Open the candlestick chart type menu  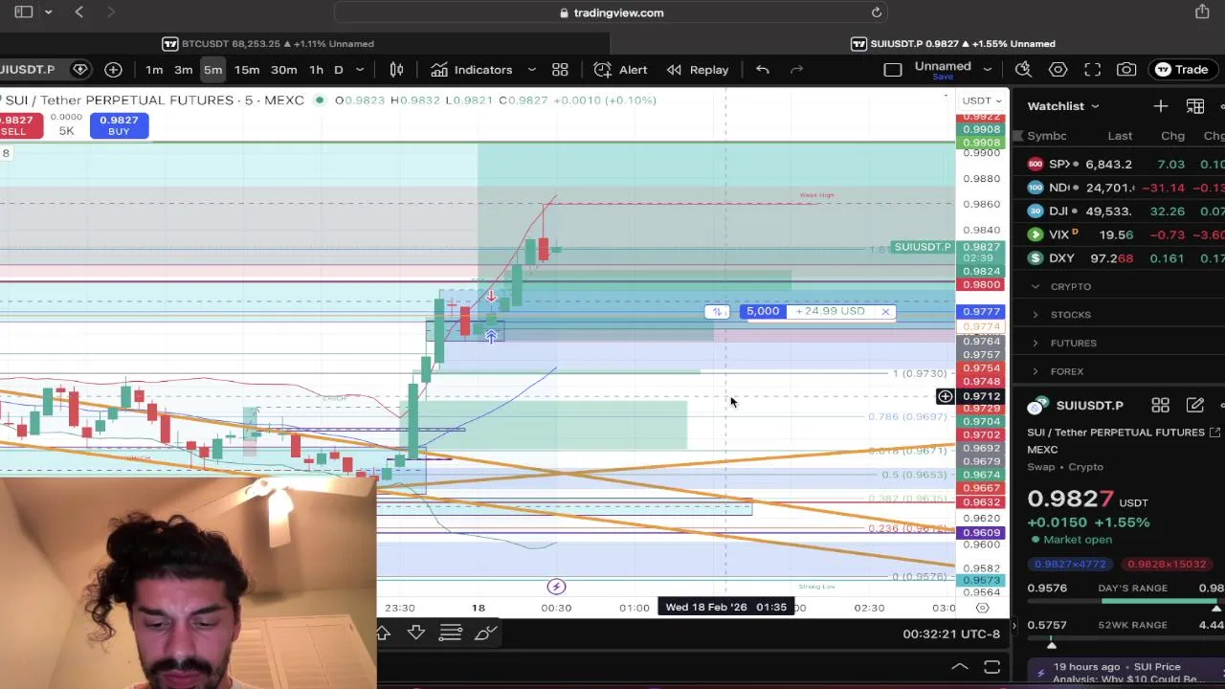tap(396, 70)
